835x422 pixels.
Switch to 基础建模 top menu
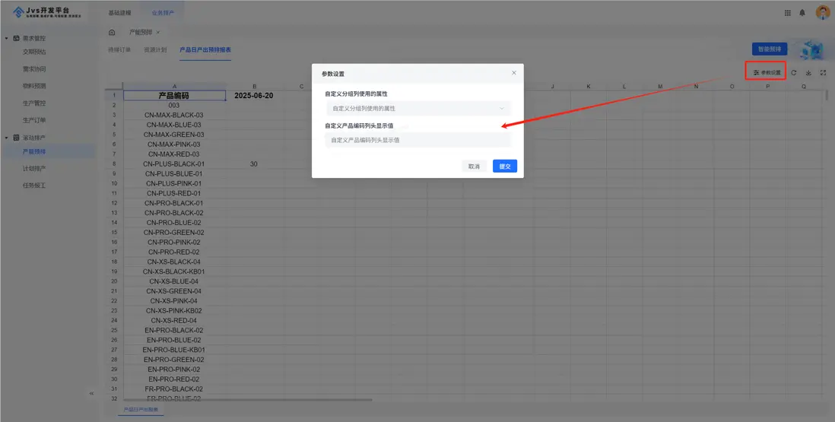click(120, 13)
